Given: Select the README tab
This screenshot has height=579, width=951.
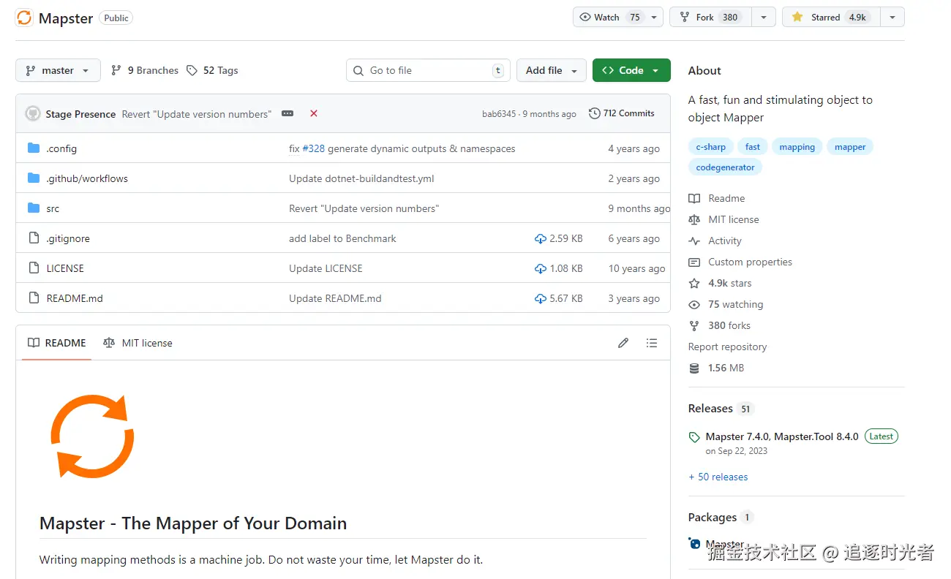Looking at the screenshot, I should point(57,343).
